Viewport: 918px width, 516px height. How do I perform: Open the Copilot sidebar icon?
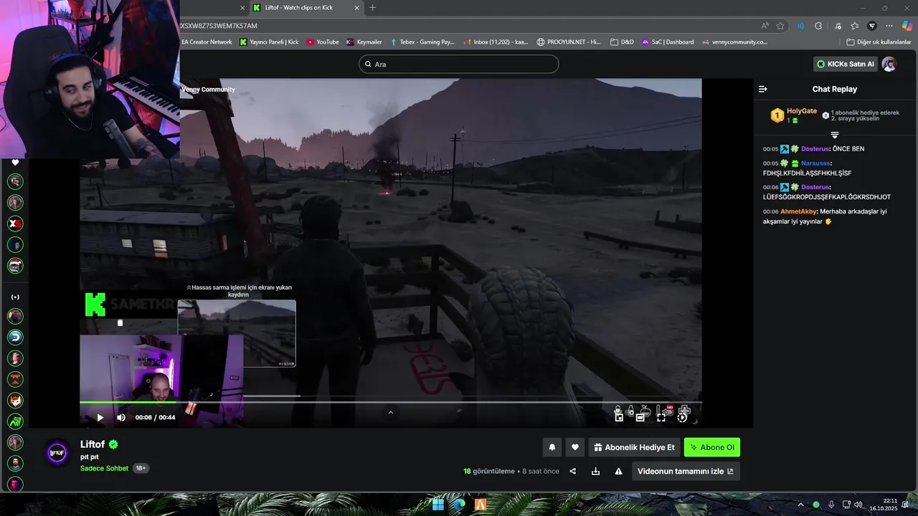coord(907,26)
